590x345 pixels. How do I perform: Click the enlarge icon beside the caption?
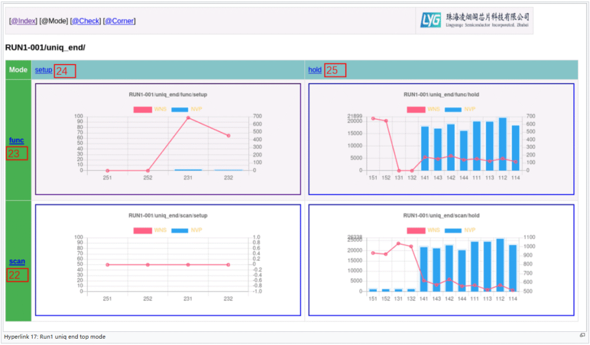[582, 335]
